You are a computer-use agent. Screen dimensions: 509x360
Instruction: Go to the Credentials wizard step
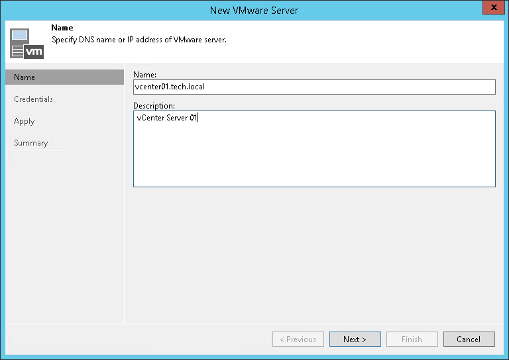33,99
